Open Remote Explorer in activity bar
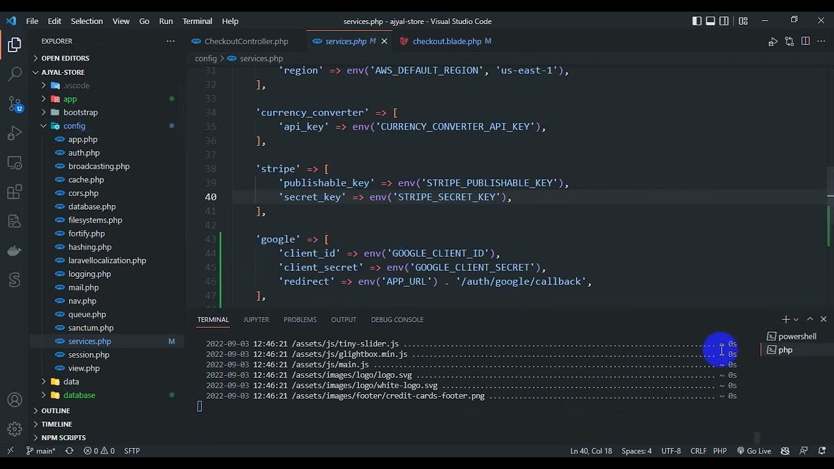 pos(14,163)
